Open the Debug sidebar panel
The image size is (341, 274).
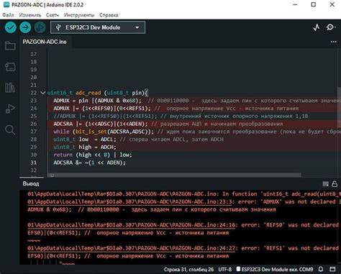[10, 109]
